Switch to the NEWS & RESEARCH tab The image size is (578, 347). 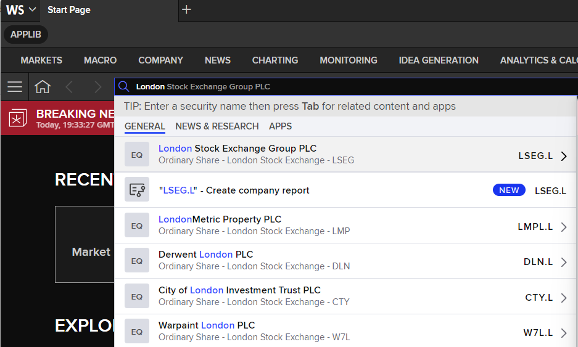point(217,126)
